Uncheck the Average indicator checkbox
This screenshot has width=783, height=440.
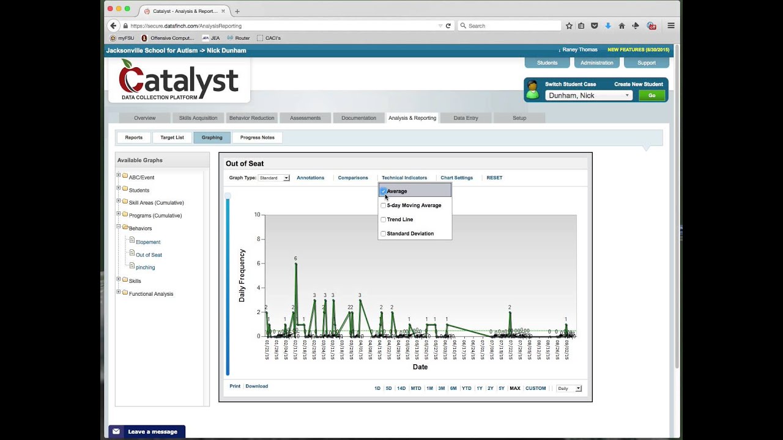pos(384,191)
